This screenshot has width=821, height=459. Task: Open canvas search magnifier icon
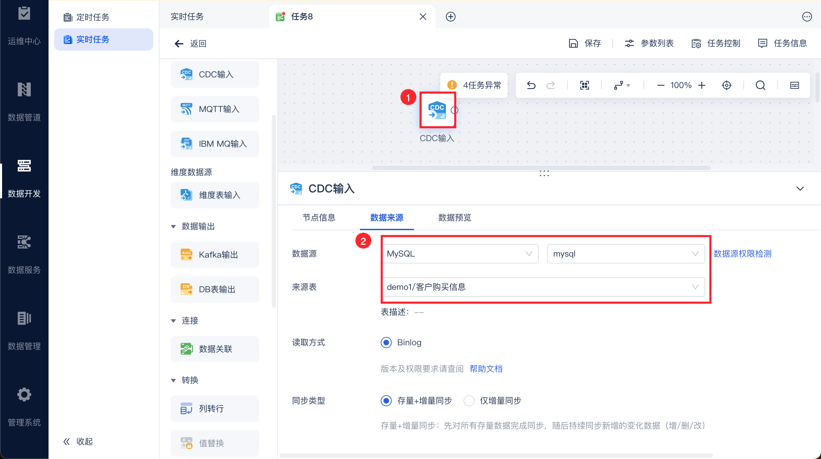[x=760, y=85]
